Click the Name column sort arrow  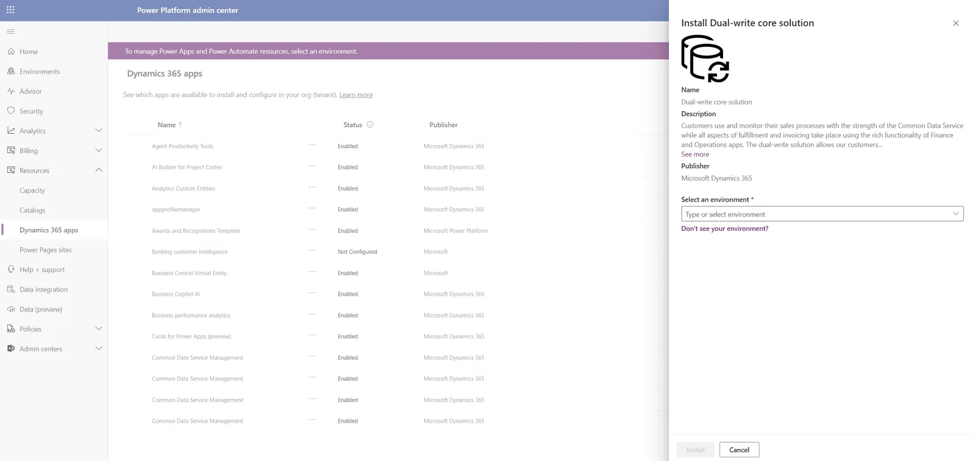180,125
